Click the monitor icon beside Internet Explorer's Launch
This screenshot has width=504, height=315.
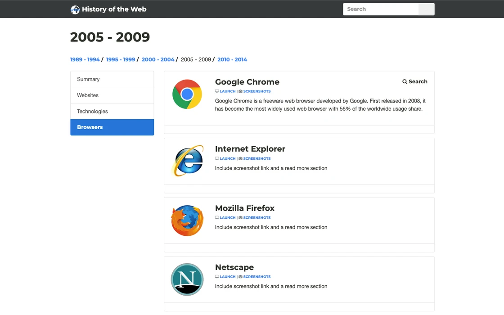(217, 158)
